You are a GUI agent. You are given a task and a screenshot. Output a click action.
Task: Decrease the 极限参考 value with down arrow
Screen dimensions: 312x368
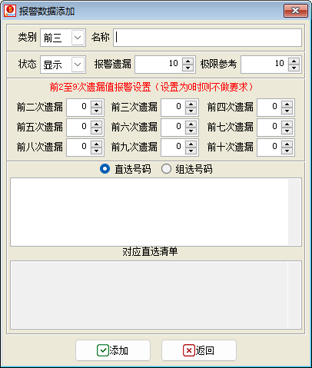[x=294, y=68]
